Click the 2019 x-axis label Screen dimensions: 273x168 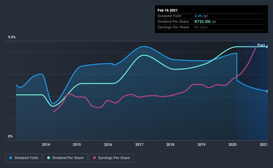(202, 145)
